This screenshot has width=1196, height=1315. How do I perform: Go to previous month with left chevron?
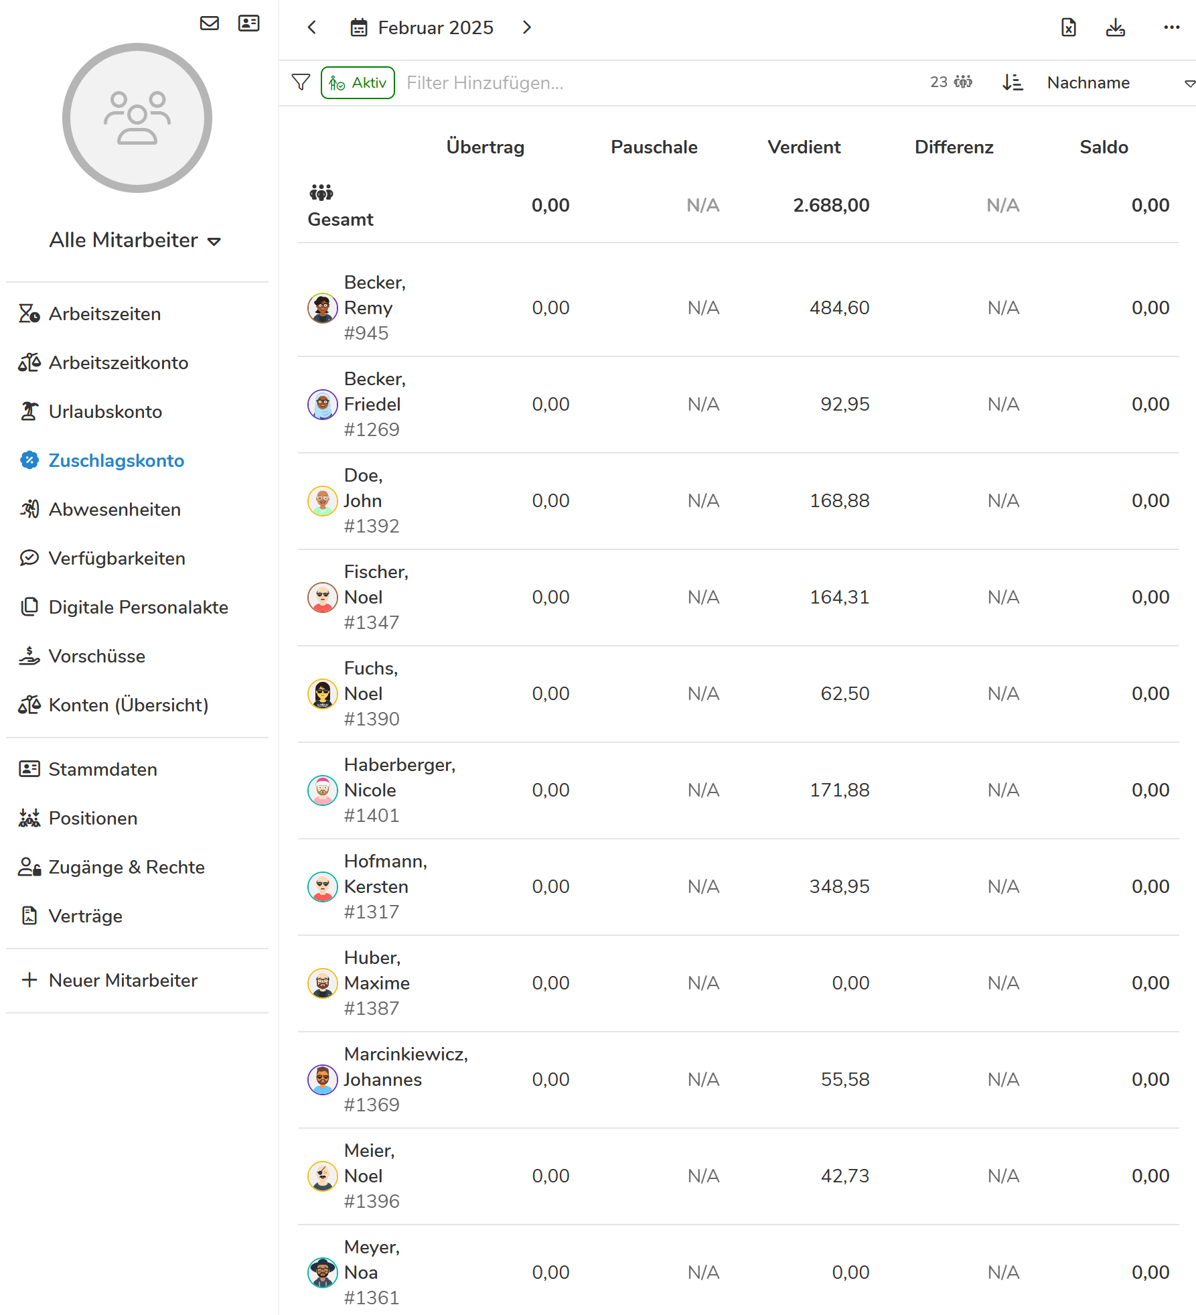(312, 27)
